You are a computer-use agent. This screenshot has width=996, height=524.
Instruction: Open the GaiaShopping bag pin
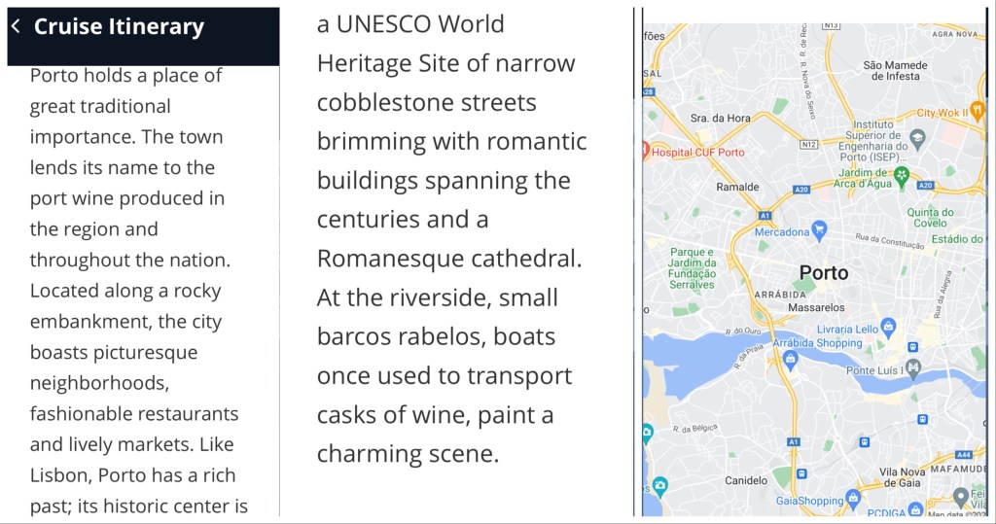[853, 500]
